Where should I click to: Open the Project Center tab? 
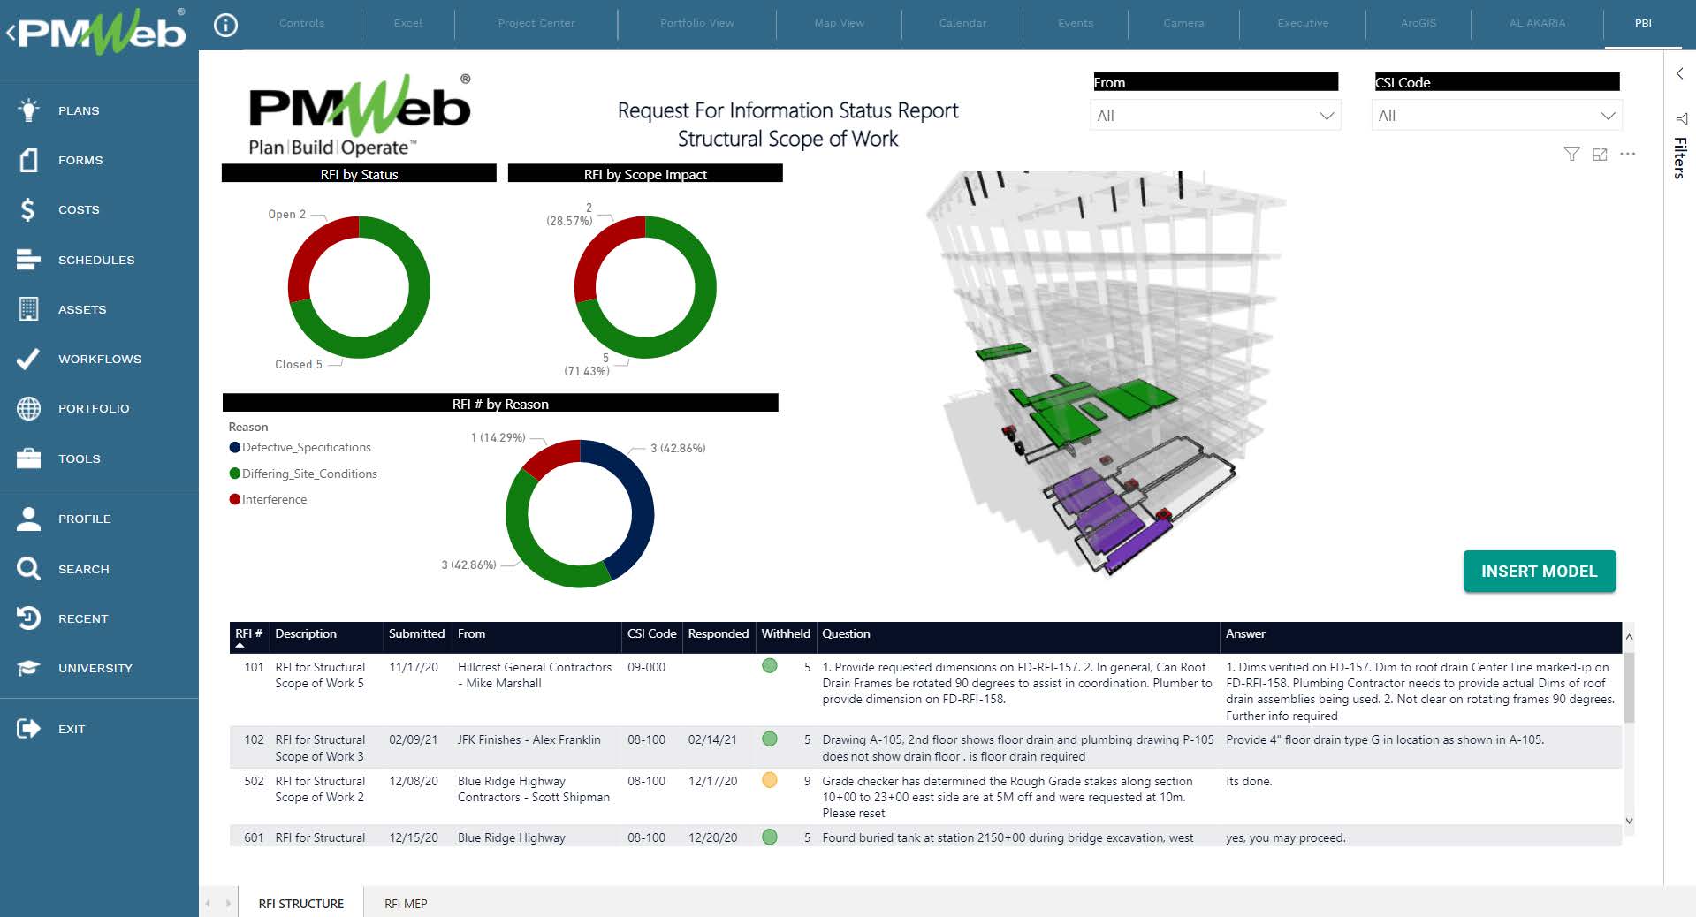[x=536, y=23]
